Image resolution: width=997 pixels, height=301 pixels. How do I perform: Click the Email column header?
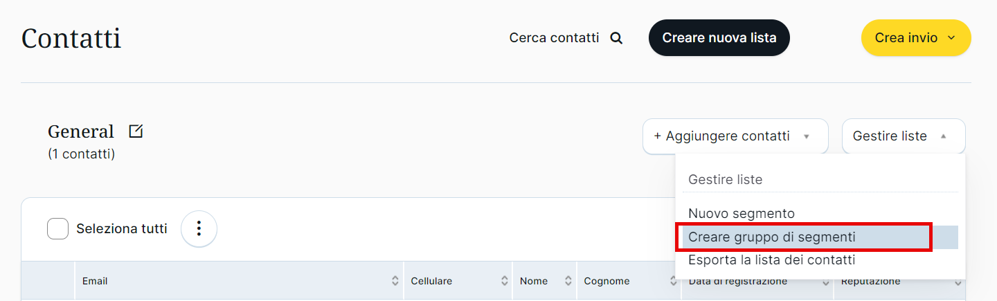click(95, 281)
